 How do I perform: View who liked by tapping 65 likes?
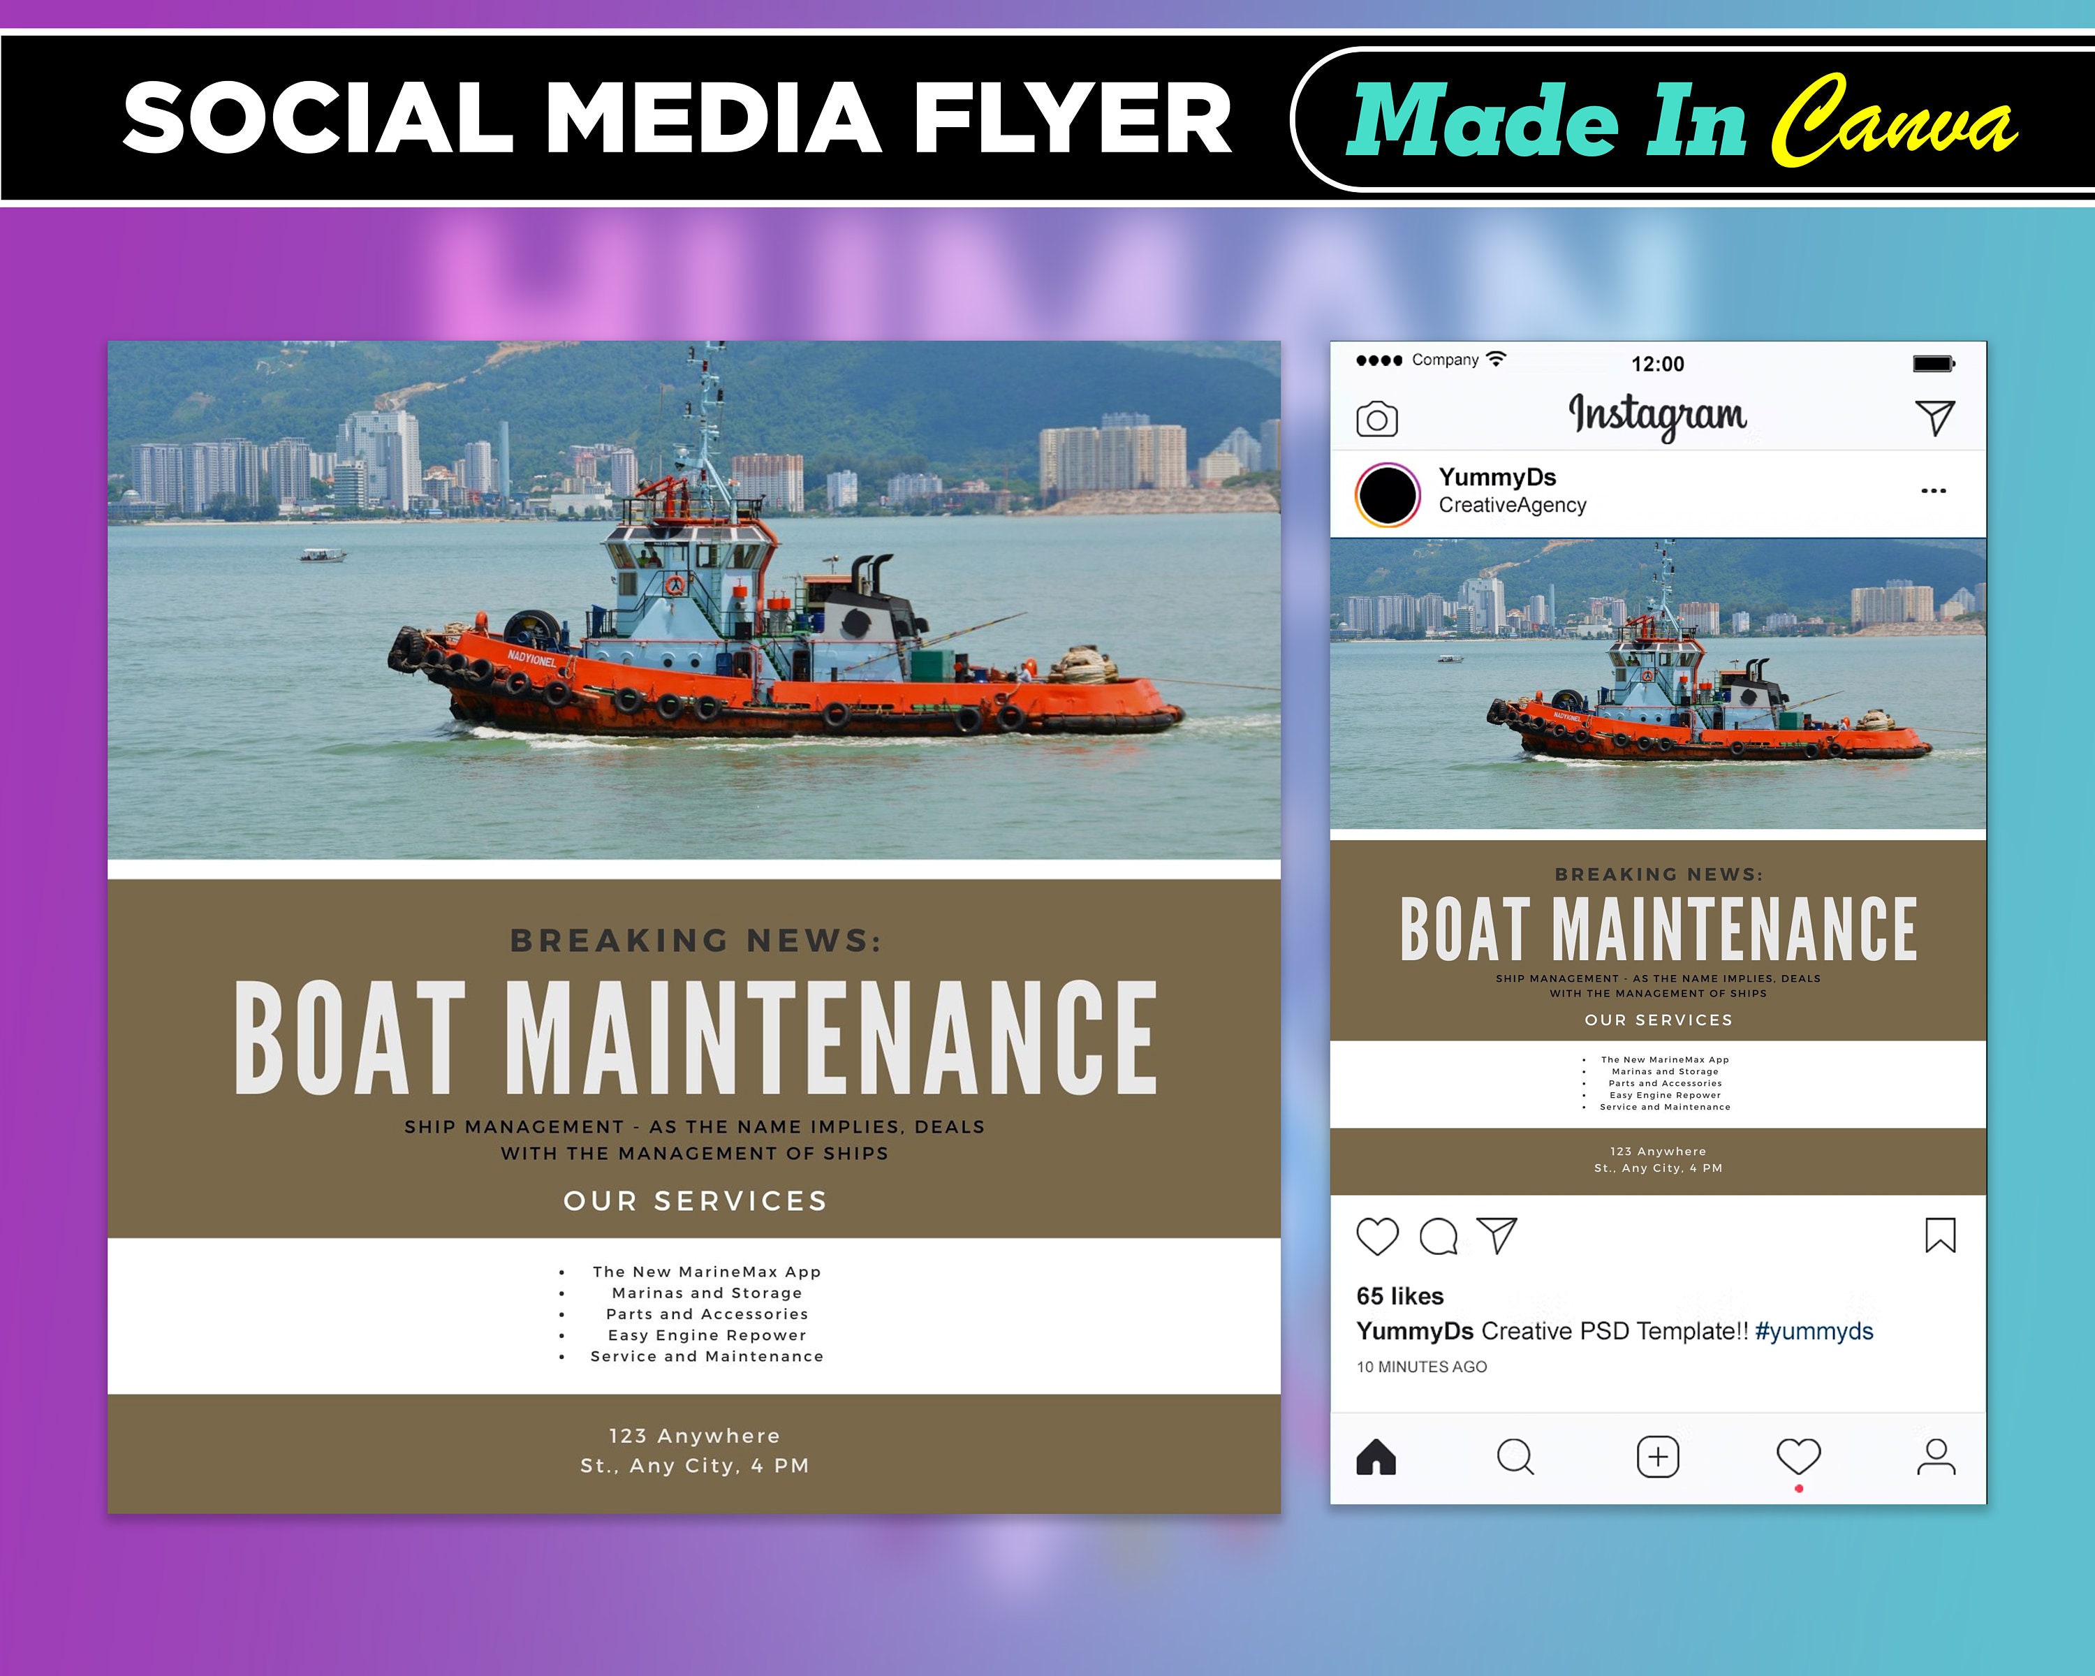coord(1399,1296)
